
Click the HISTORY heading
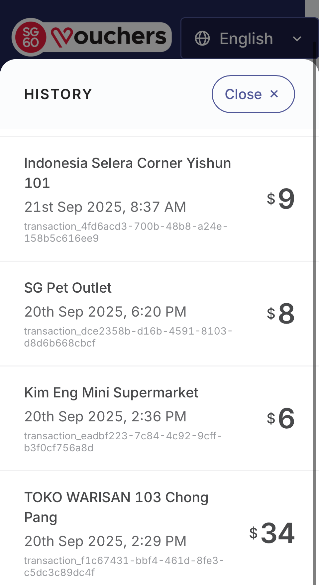coord(58,94)
